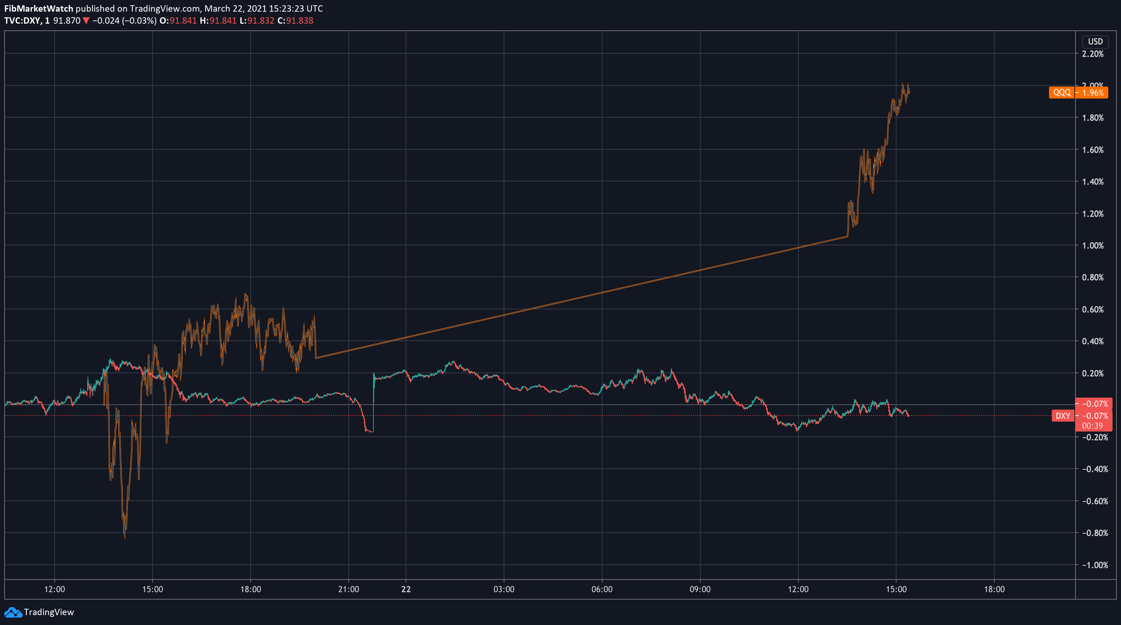Click the 1.80% price axis label
Screen dimensions: 1121x625
[x=1093, y=118]
